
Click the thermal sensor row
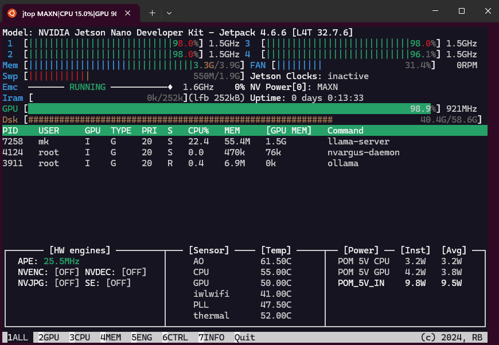coord(242,316)
